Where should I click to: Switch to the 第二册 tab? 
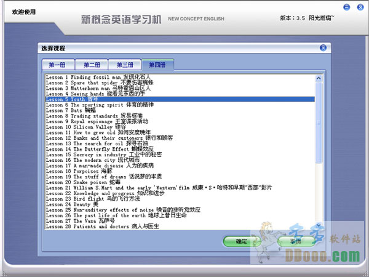point(92,65)
